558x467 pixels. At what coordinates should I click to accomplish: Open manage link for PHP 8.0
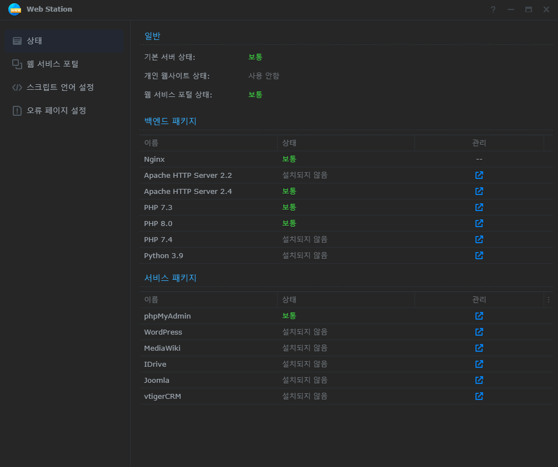coord(479,223)
